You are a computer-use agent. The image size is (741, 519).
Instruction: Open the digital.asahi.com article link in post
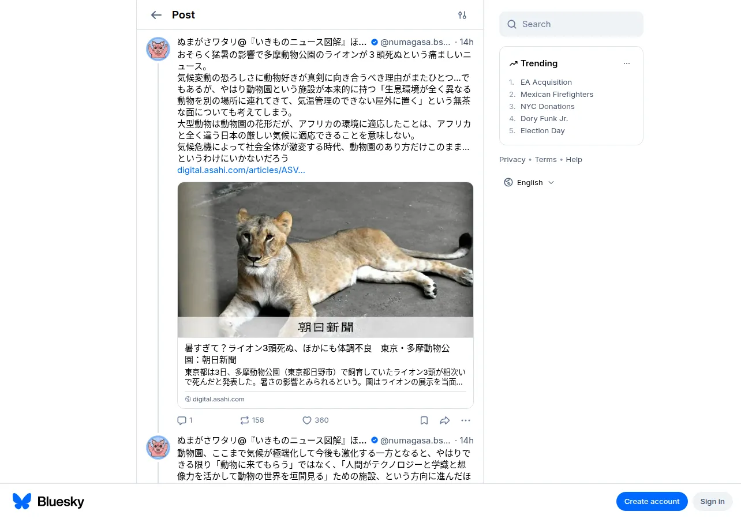[x=241, y=170]
